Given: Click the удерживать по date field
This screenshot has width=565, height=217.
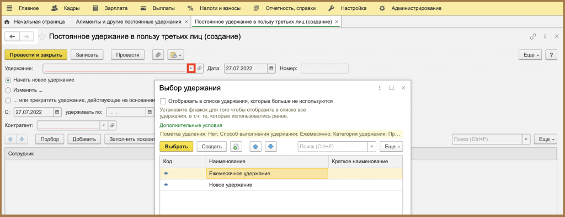Looking at the screenshot, I should point(126,112).
